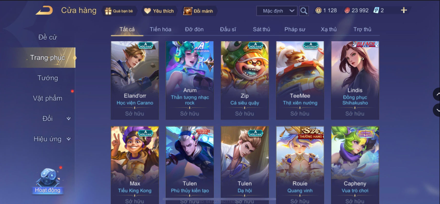Open the Mặc định sort dropdown
Image resolution: width=440 pixels, height=204 pixels.
tap(277, 11)
